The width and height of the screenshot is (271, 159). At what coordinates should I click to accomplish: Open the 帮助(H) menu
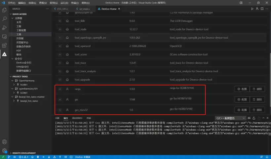[85, 3]
